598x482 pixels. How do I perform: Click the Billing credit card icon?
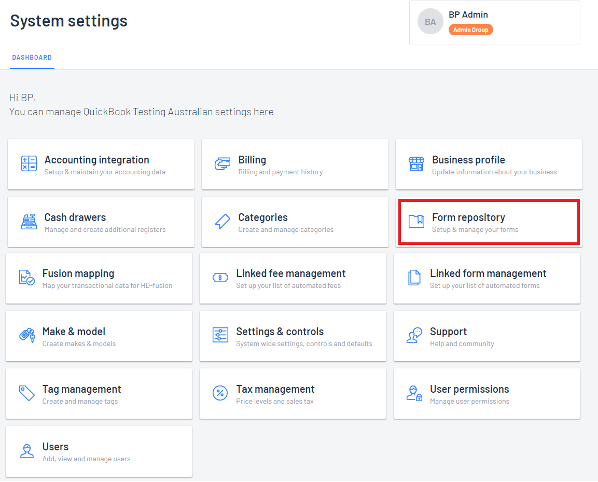point(222,164)
